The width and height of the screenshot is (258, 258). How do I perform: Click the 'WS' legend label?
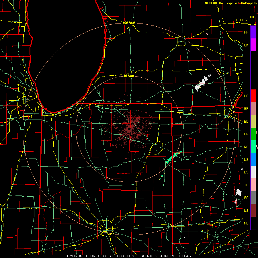pyautogui.click(x=246, y=160)
